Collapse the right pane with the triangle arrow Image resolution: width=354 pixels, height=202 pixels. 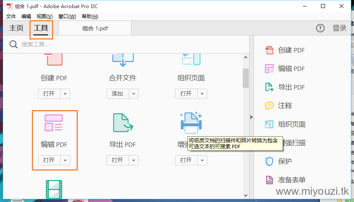click(252, 117)
